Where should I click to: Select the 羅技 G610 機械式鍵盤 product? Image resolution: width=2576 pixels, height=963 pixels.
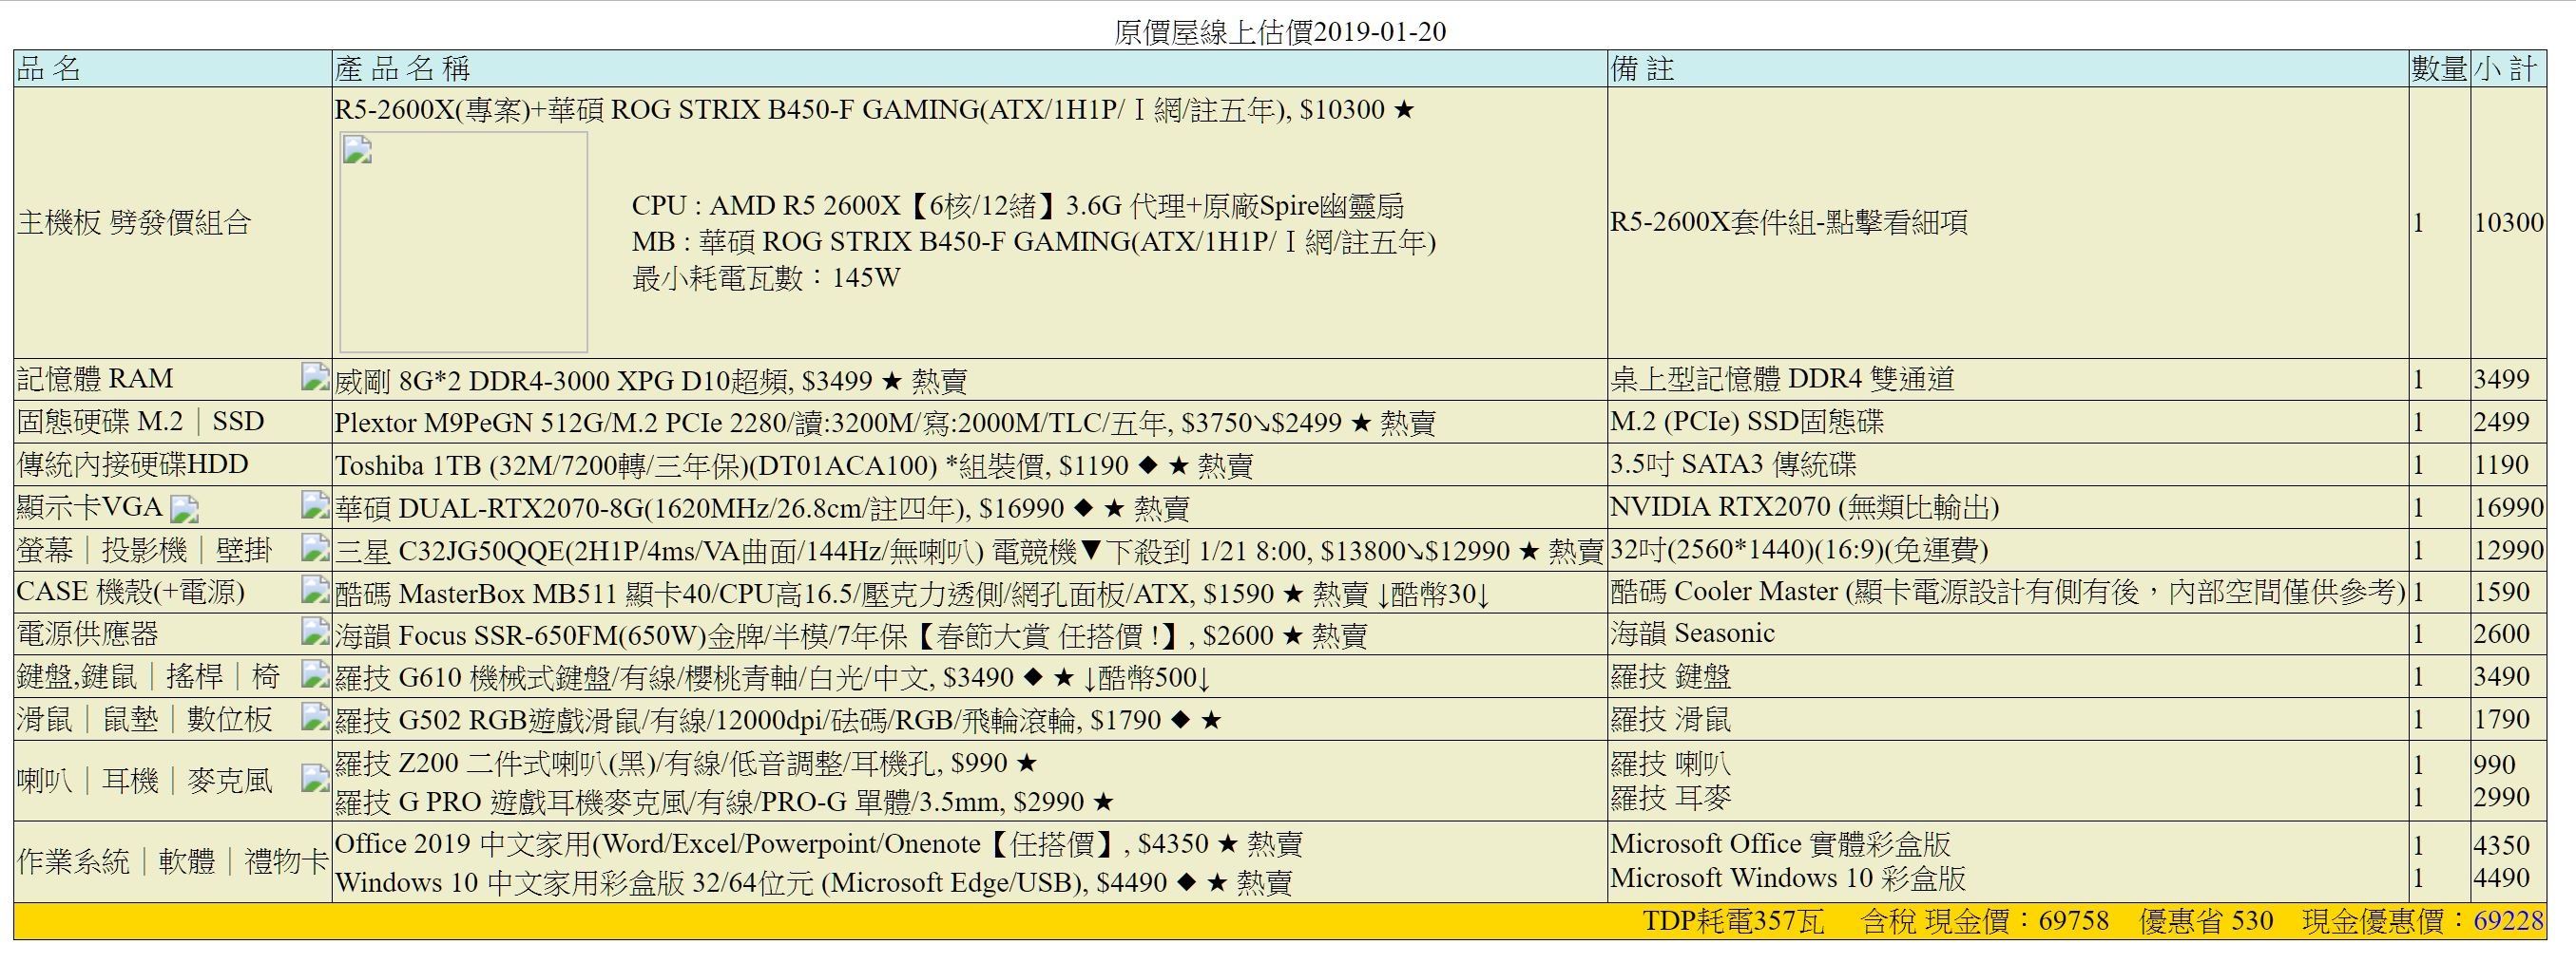(x=773, y=678)
